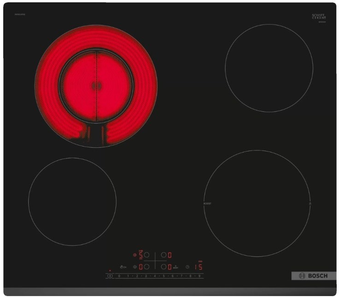Touch the glowing red heated cooking zone
This screenshot has width=339, height=297.
point(96,86)
